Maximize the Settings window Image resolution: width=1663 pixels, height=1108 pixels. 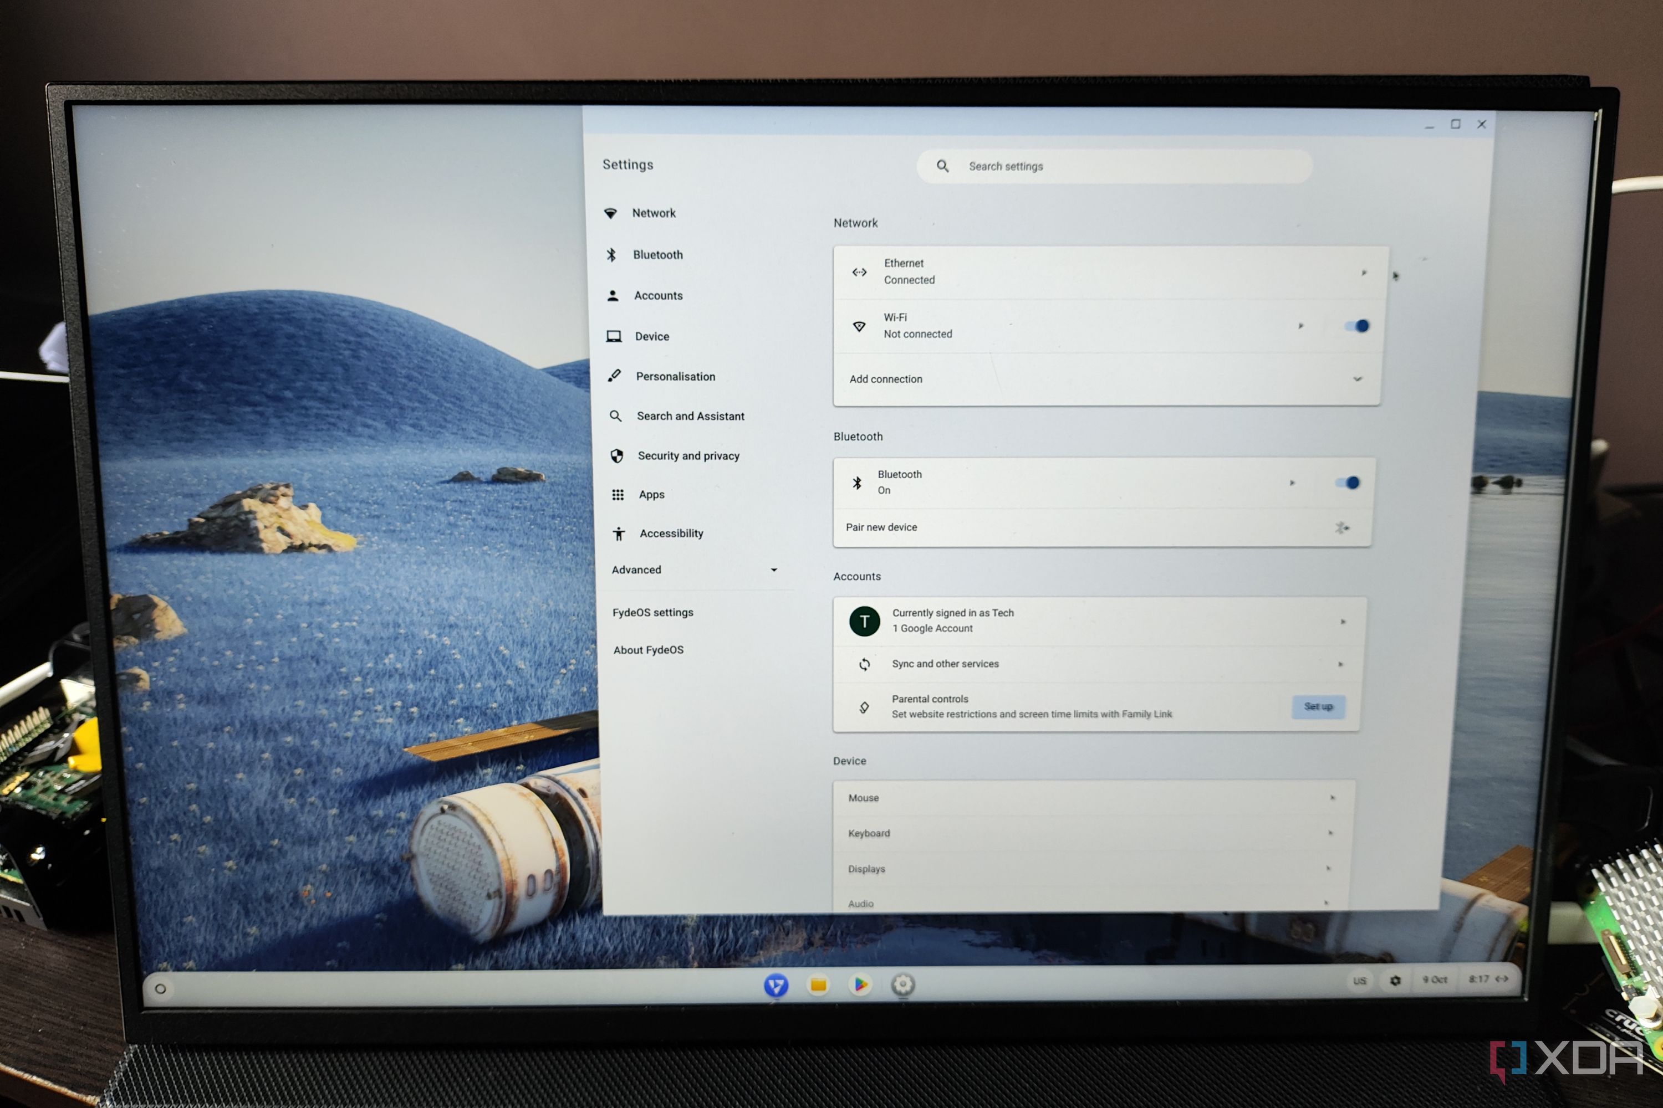point(1455,124)
